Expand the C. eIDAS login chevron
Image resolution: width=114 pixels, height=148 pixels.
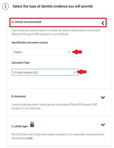[x=103, y=125]
